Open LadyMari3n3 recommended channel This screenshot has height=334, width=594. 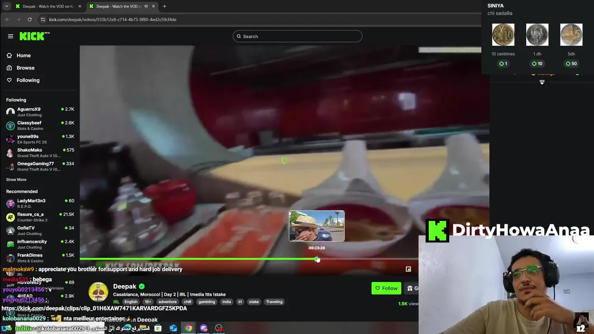pyautogui.click(x=40, y=203)
